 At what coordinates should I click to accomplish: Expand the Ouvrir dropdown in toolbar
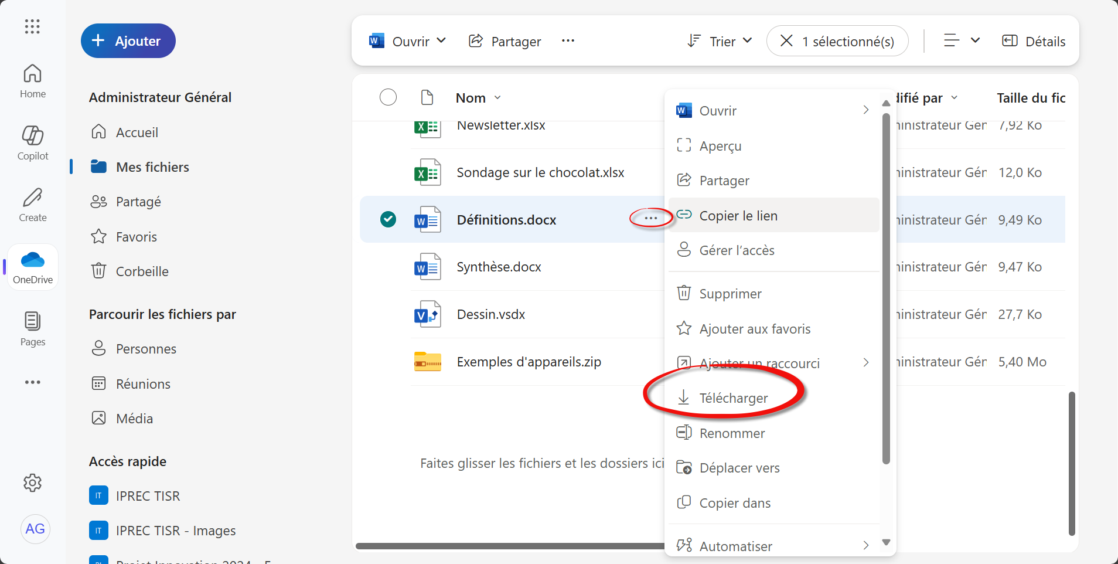pos(441,41)
